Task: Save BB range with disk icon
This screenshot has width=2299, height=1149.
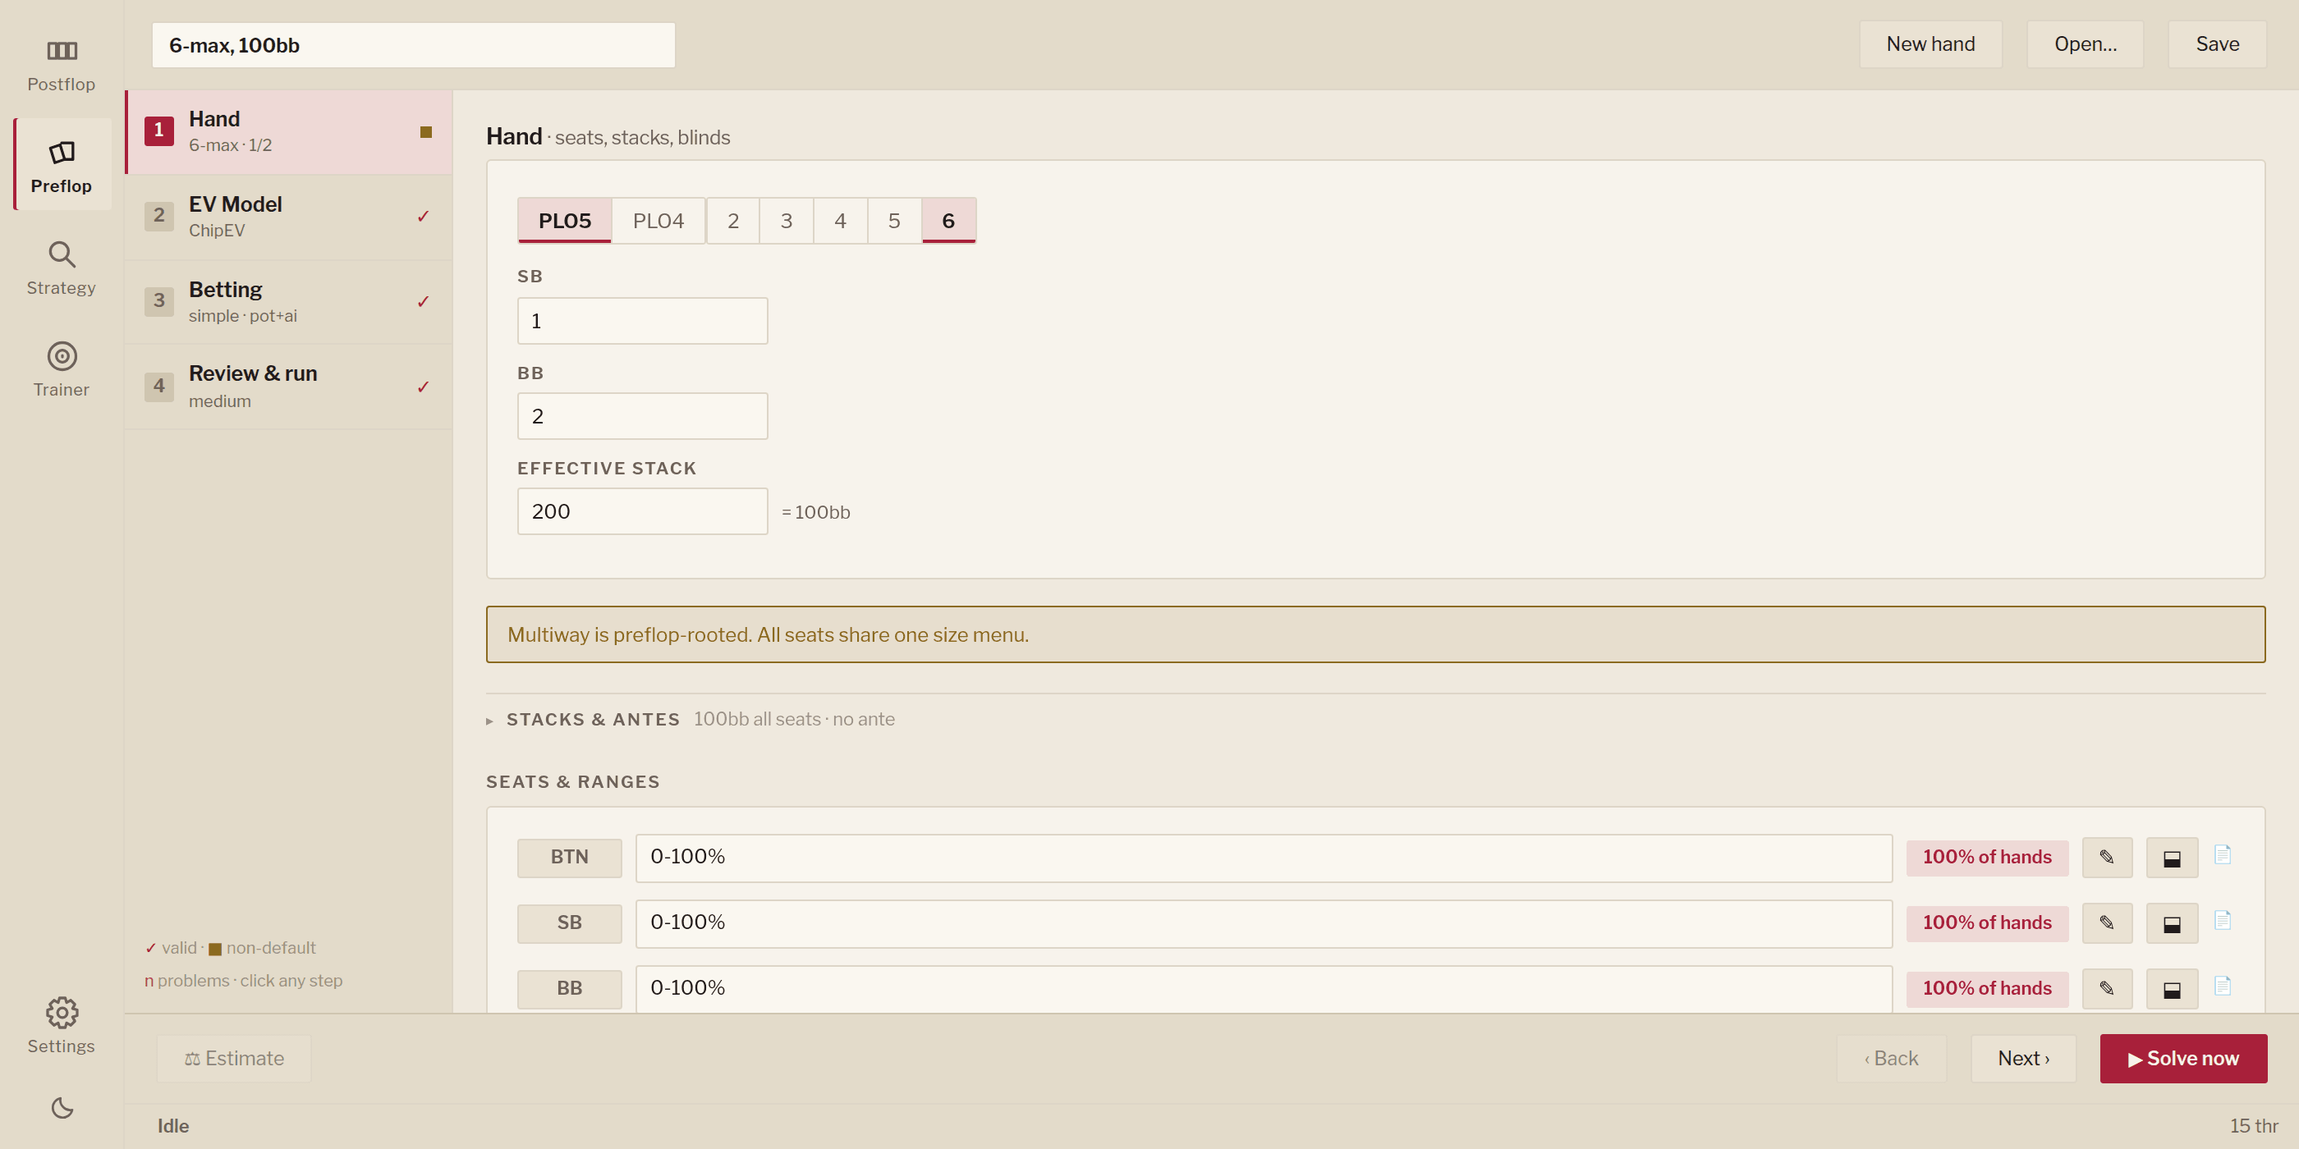Action: pyautogui.click(x=2172, y=988)
